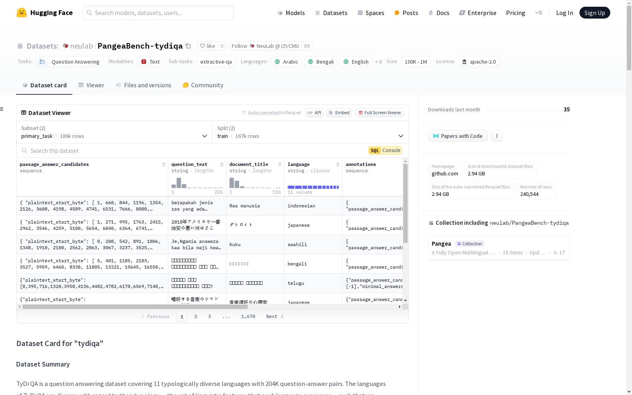Switch to the Viewer tab
This screenshot has height=395, width=632.
[91, 85]
